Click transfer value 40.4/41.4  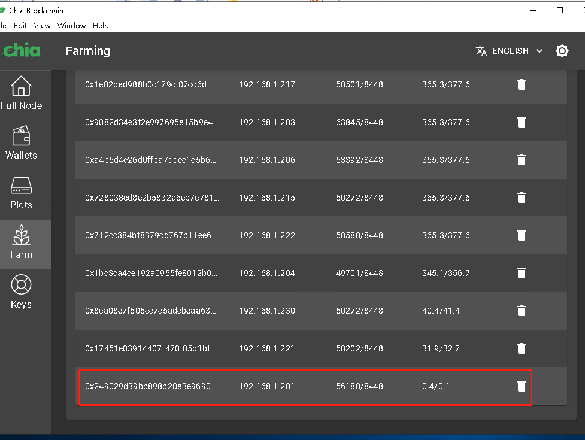point(441,311)
